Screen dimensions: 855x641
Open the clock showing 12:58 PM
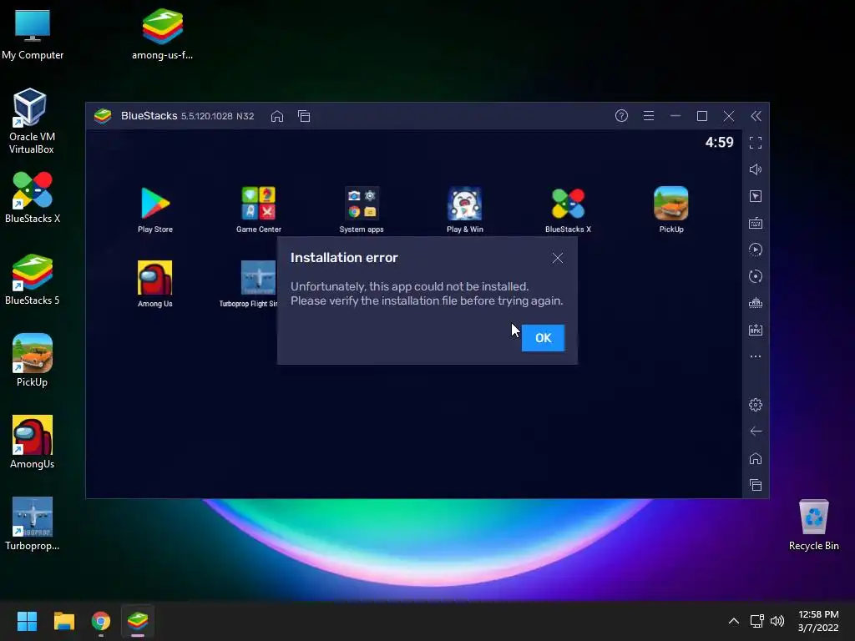click(x=818, y=621)
